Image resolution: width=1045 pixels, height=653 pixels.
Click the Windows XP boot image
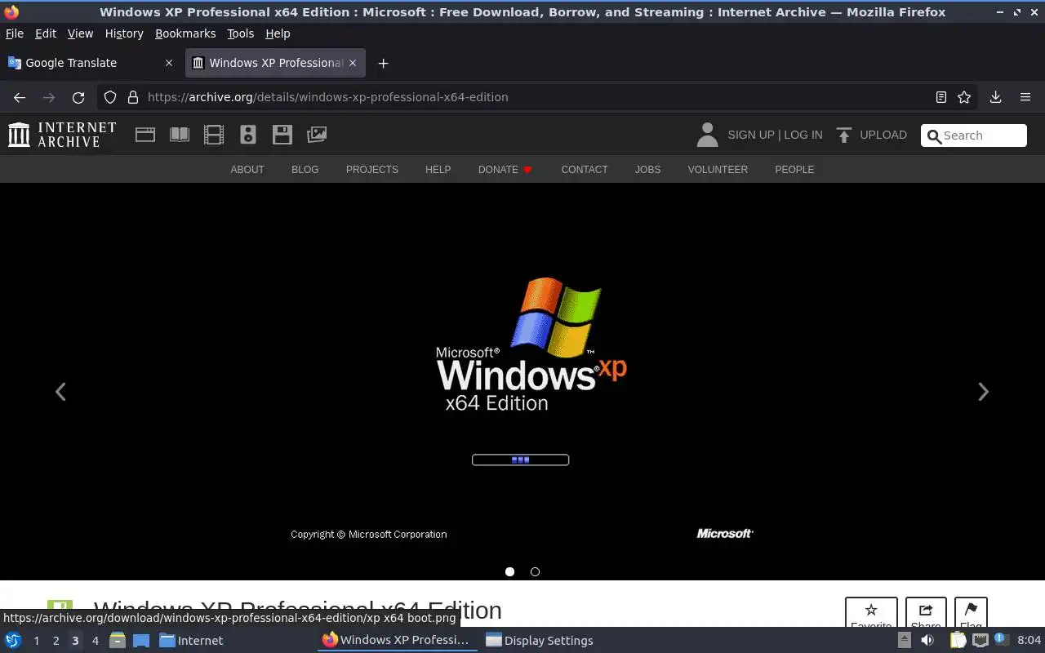tap(522, 381)
